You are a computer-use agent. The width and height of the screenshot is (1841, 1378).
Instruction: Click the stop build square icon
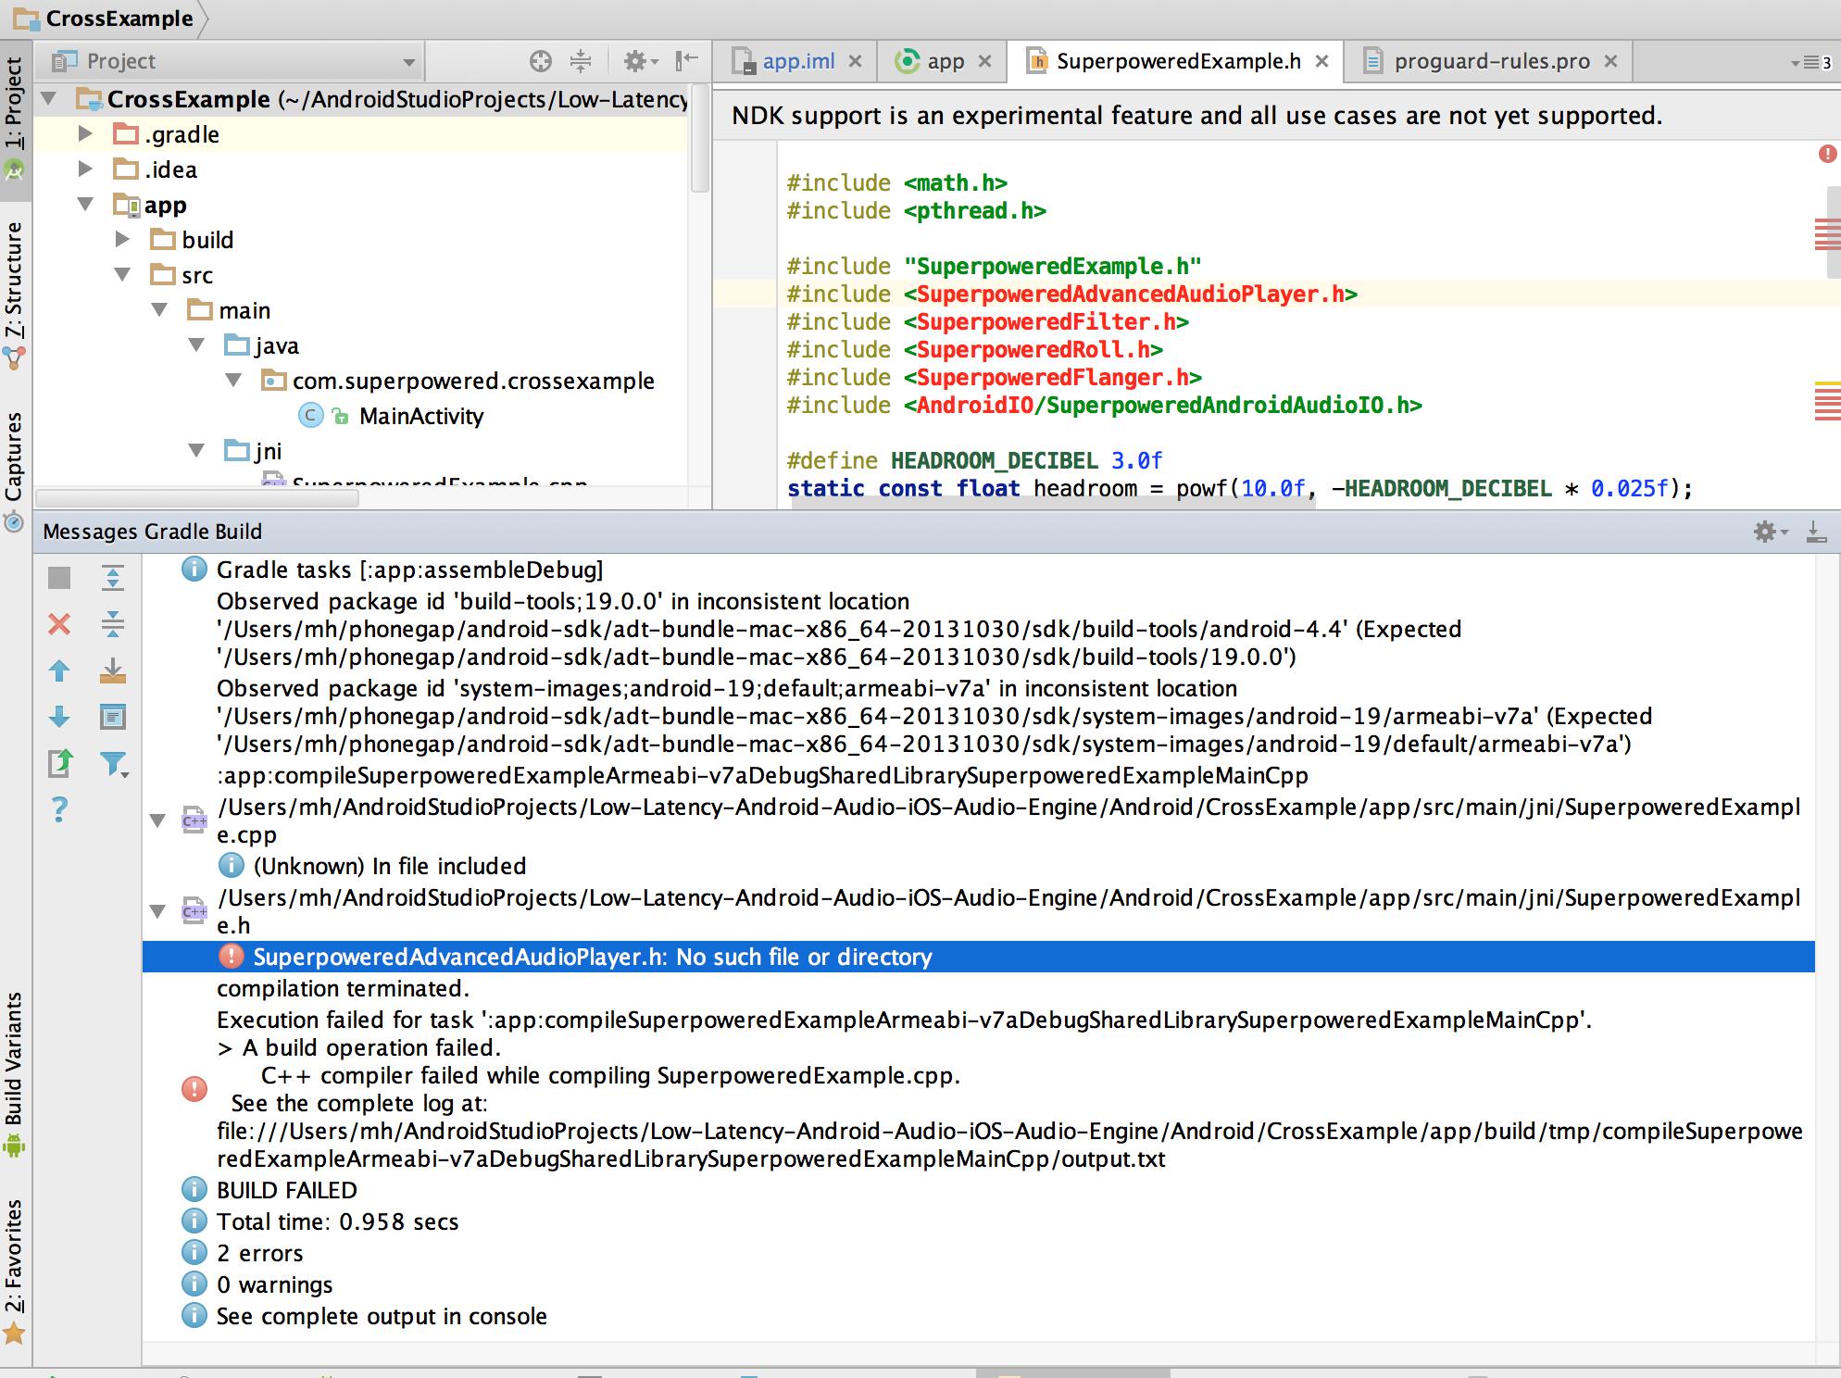pyautogui.click(x=59, y=578)
